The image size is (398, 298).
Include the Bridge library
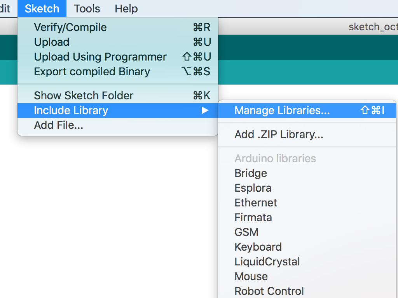(307, 173)
